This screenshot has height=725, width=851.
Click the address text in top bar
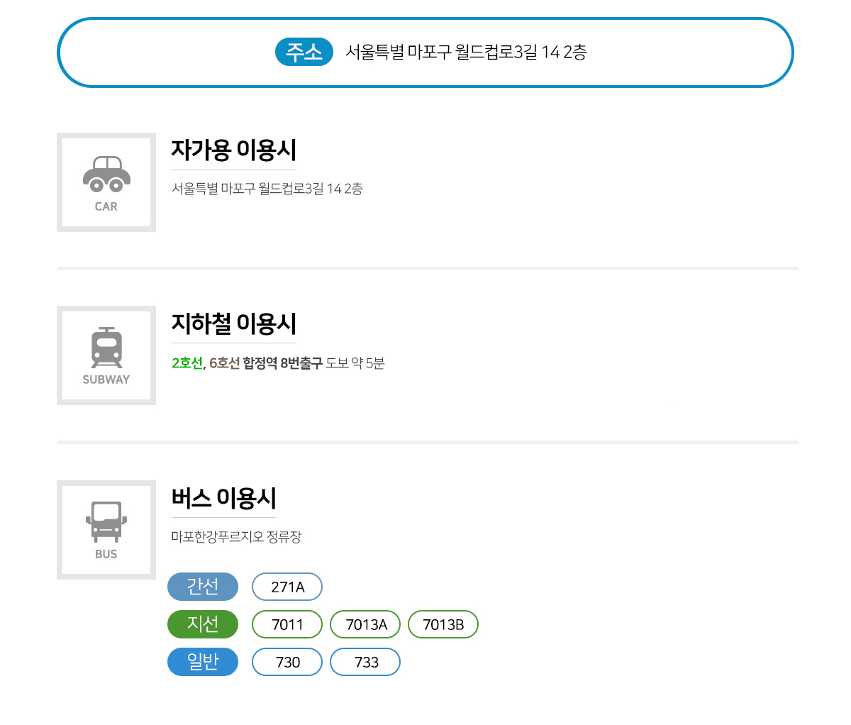466,52
